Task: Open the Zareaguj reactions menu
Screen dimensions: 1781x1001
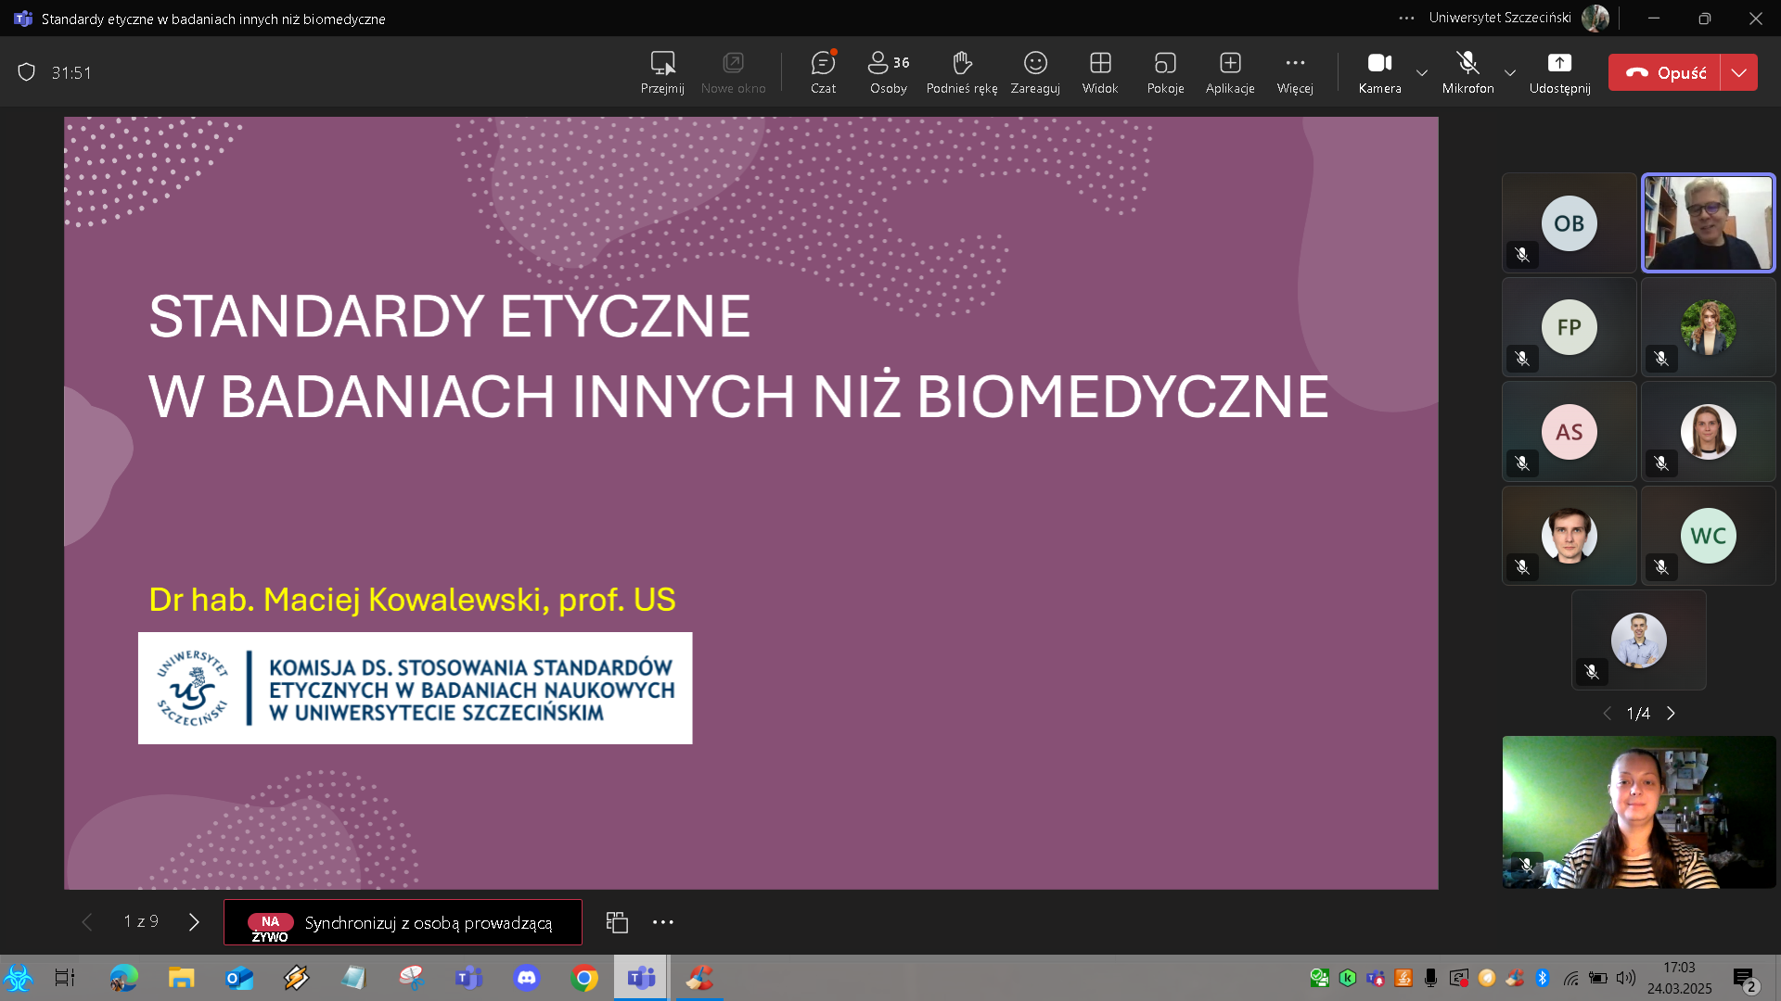Action: click(x=1034, y=72)
